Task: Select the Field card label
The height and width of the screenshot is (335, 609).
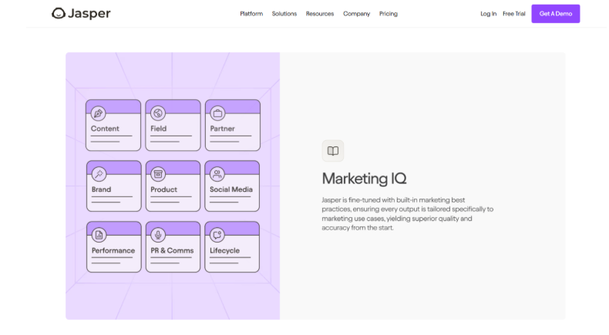Action: coord(159,129)
